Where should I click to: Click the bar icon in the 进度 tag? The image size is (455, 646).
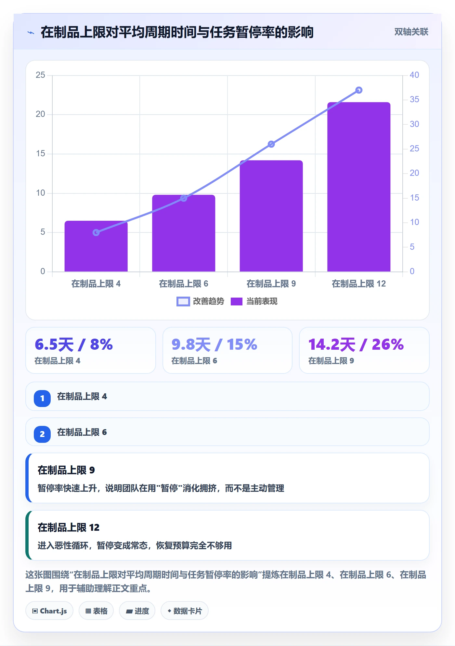coord(129,611)
